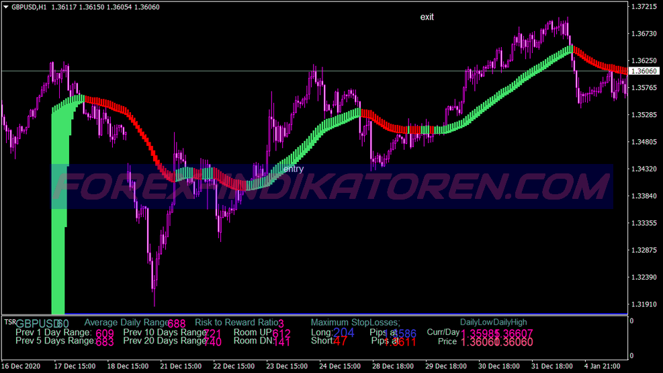
Task: Click the 17 Dec 15:00 time label
Action: coord(75,366)
